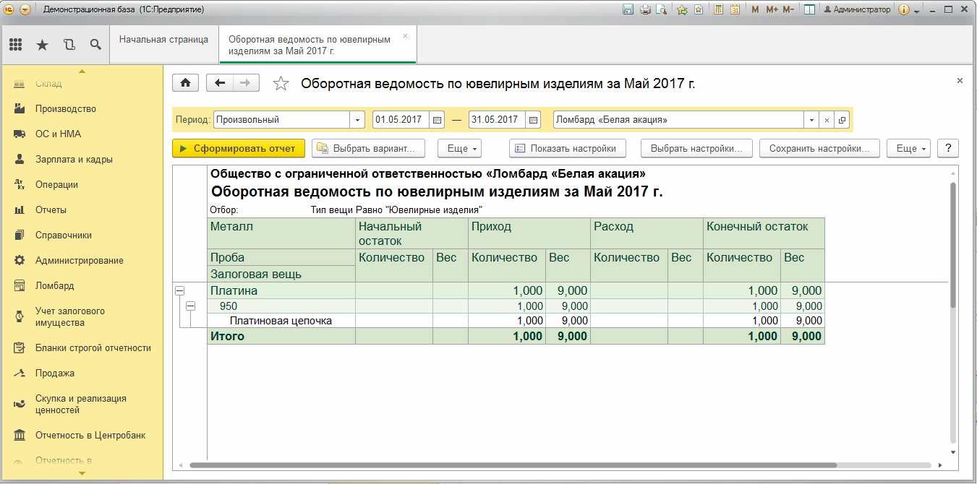Open Отчеты section

coord(51,210)
